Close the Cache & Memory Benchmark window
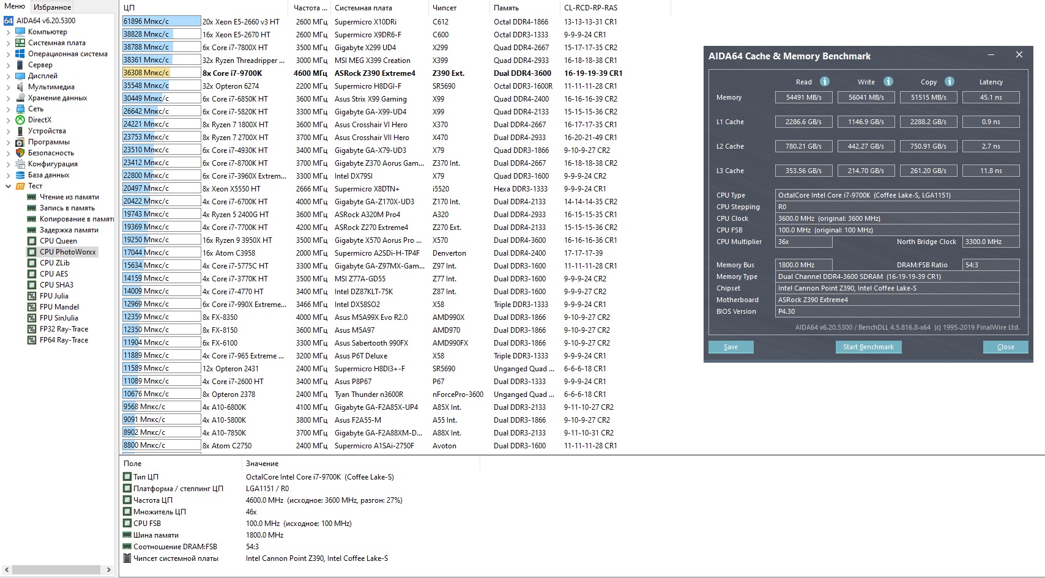This screenshot has height=578, width=1045. (x=1019, y=55)
